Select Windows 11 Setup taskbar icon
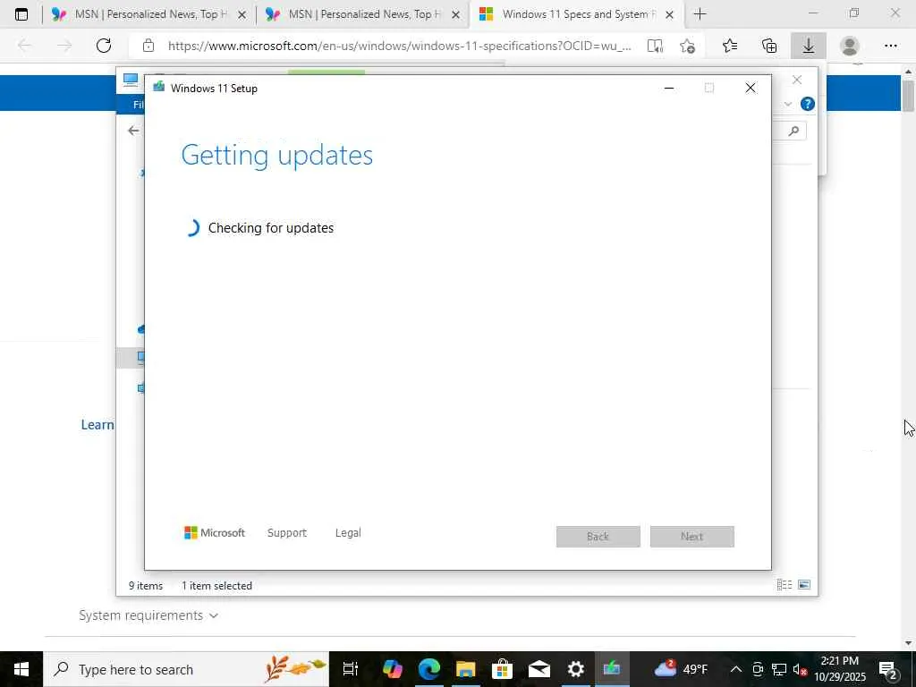The height and width of the screenshot is (687, 916). coord(612,669)
